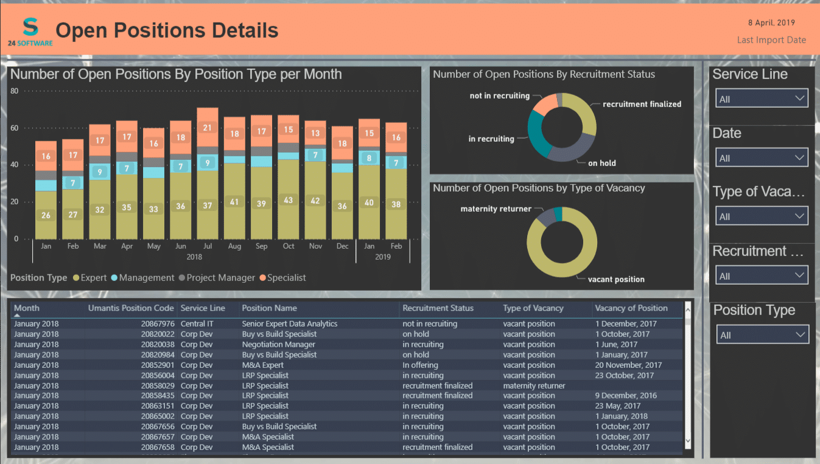Open the Date filter dropdown
This screenshot has width=820, height=464.
point(762,158)
